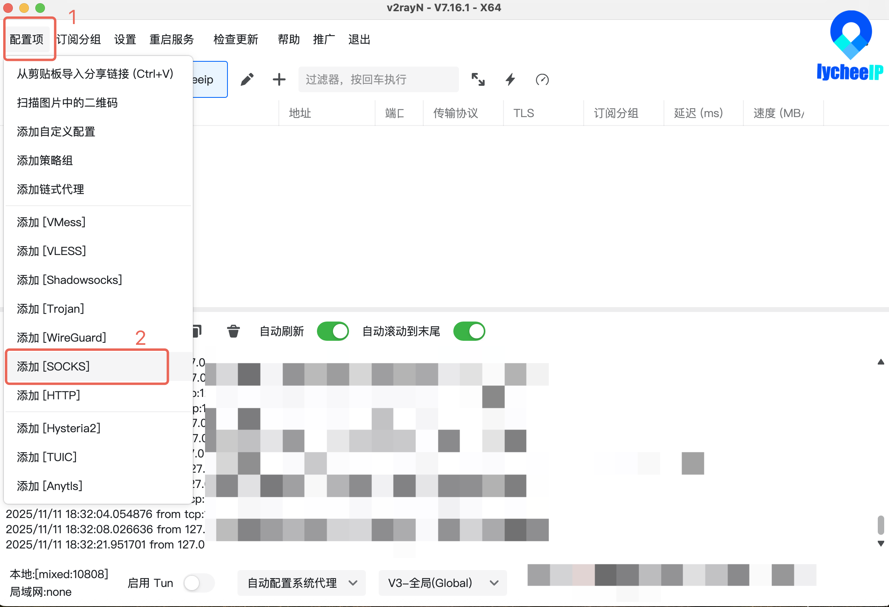
Task: Click the lightning bolt test icon
Action: pos(510,79)
